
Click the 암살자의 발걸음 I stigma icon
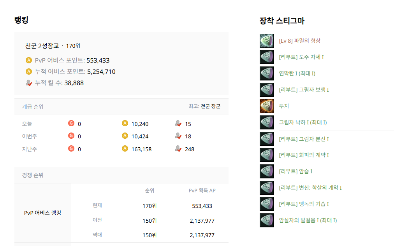[x=267, y=220]
